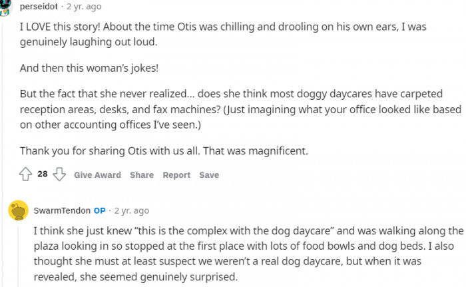Click the blue OP badge
This screenshot has height=287, width=466.
point(99,210)
